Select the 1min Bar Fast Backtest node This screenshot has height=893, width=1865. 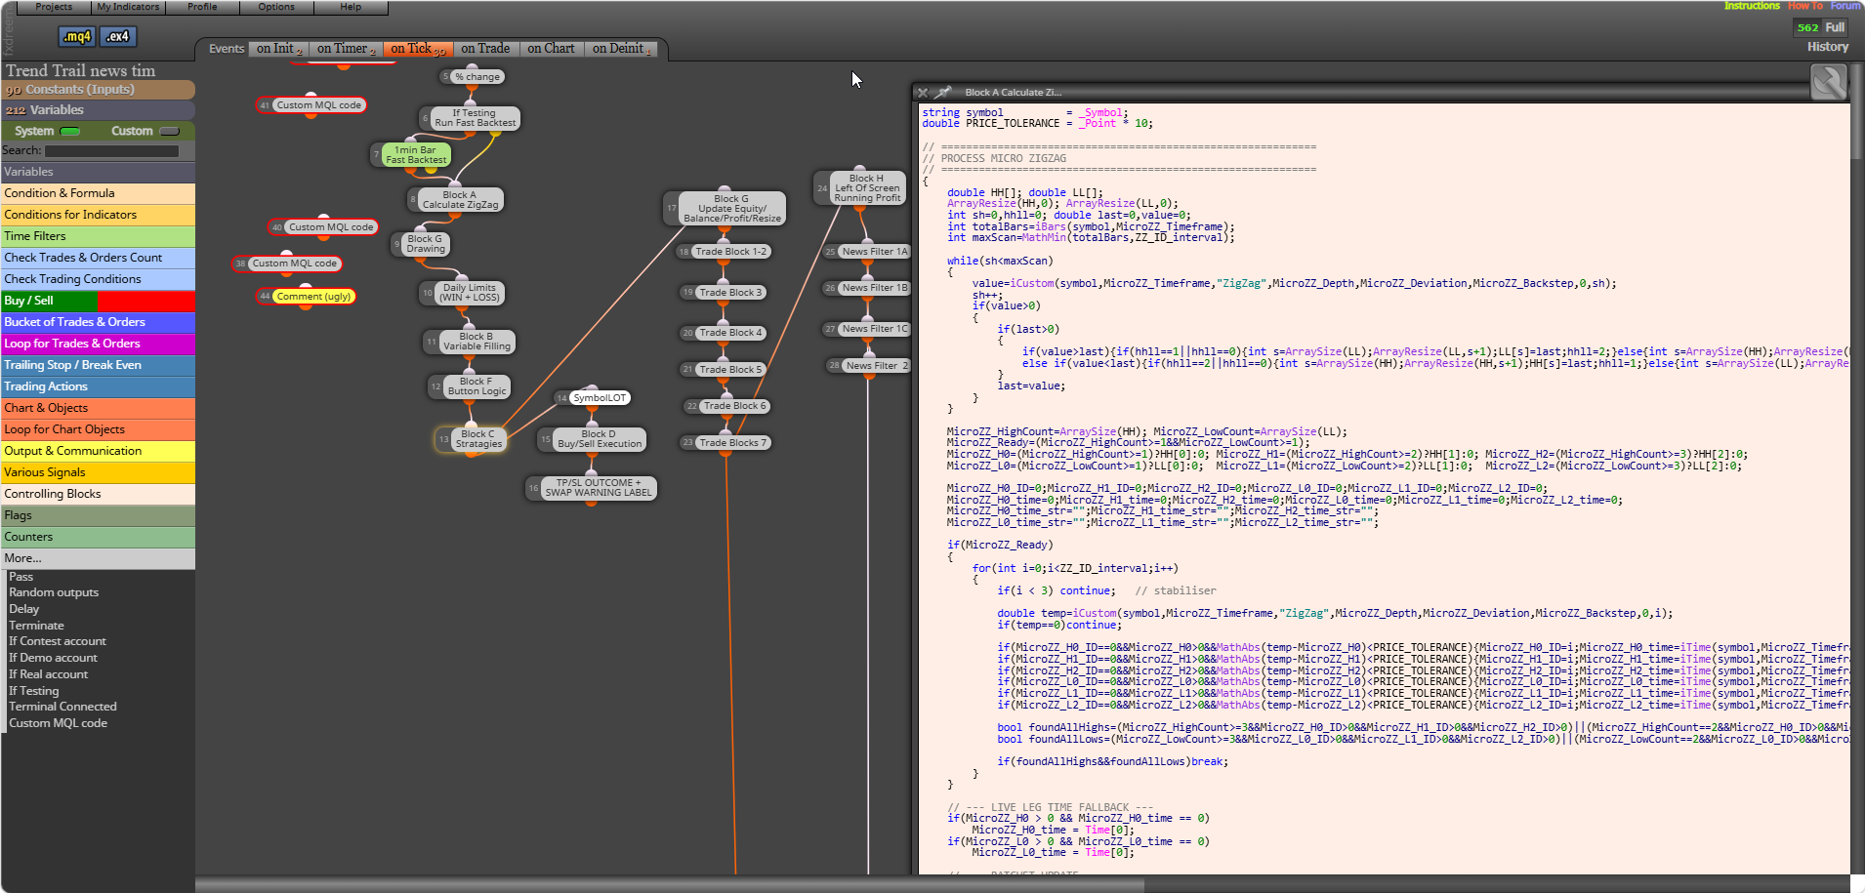[x=416, y=155]
